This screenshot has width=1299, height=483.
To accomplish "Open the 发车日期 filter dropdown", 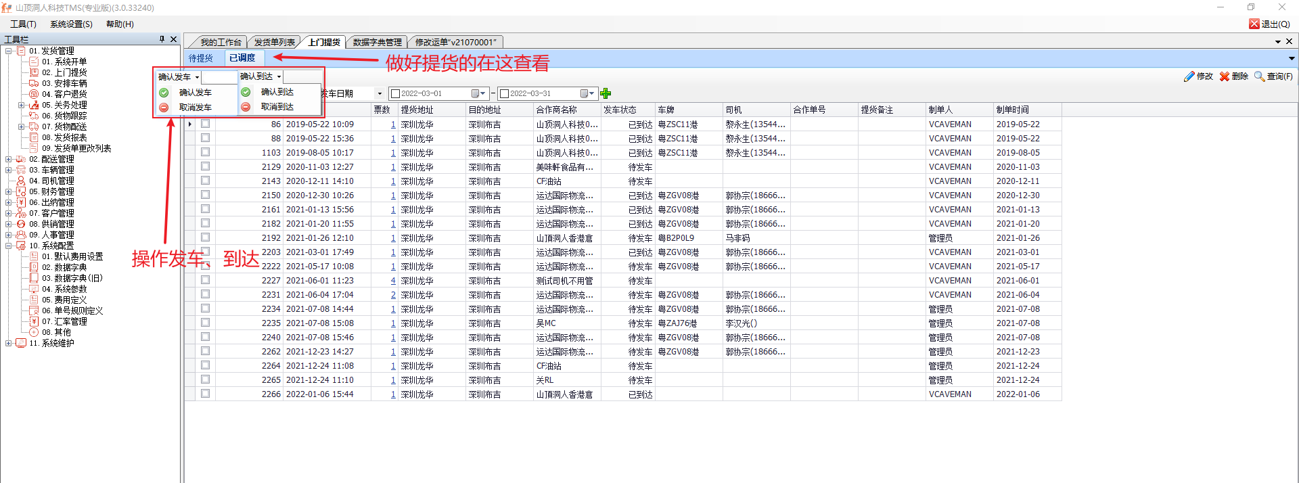I will pyautogui.click(x=380, y=93).
